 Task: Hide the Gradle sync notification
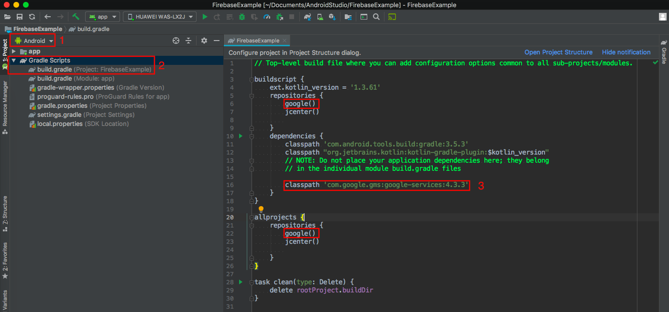626,52
